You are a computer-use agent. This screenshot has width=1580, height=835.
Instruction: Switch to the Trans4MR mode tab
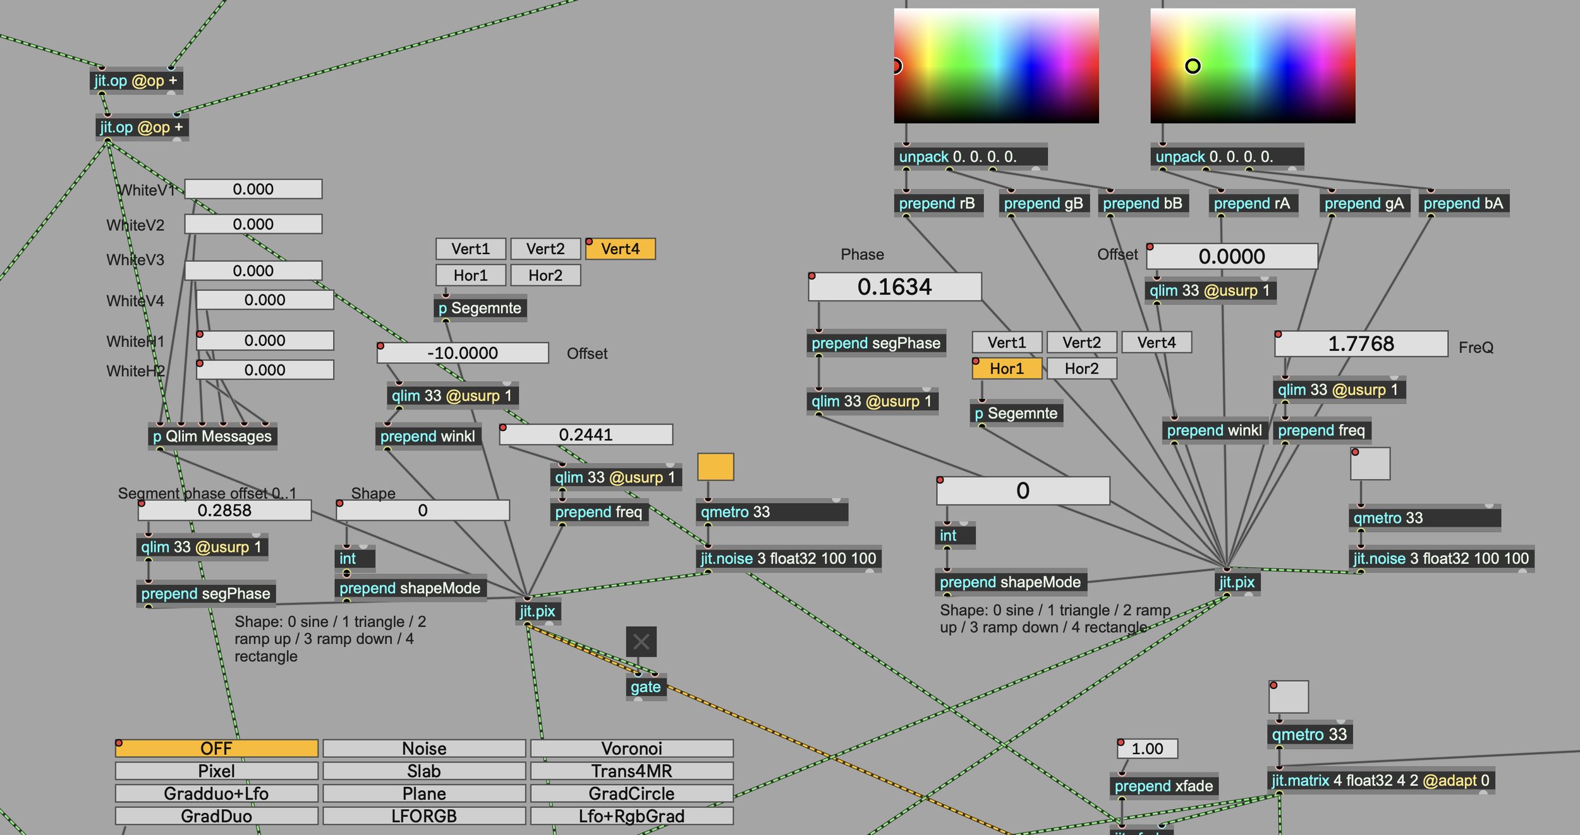[x=631, y=771]
